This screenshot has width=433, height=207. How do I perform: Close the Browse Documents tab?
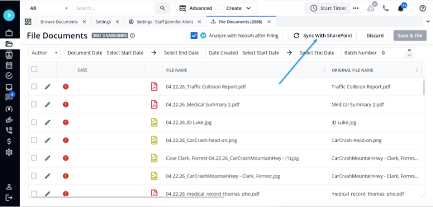coord(85,22)
